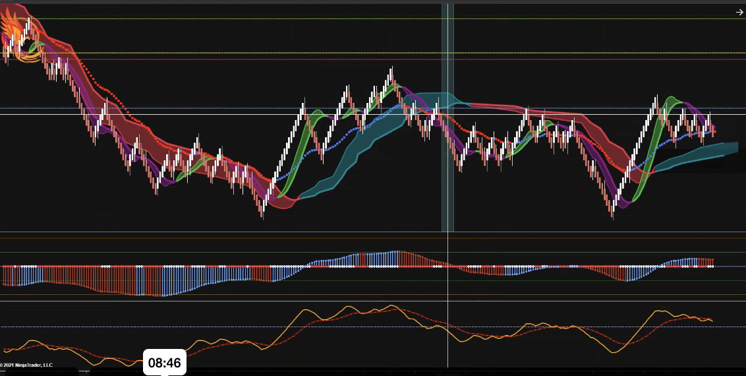Click the rightmost peak of the orange oscillator line
This screenshot has height=376, width=746.
[x=656, y=311]
